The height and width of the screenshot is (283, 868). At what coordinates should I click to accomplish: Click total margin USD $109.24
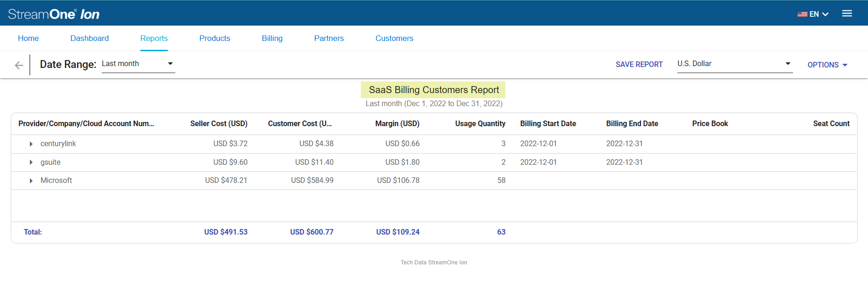[398, 232]
